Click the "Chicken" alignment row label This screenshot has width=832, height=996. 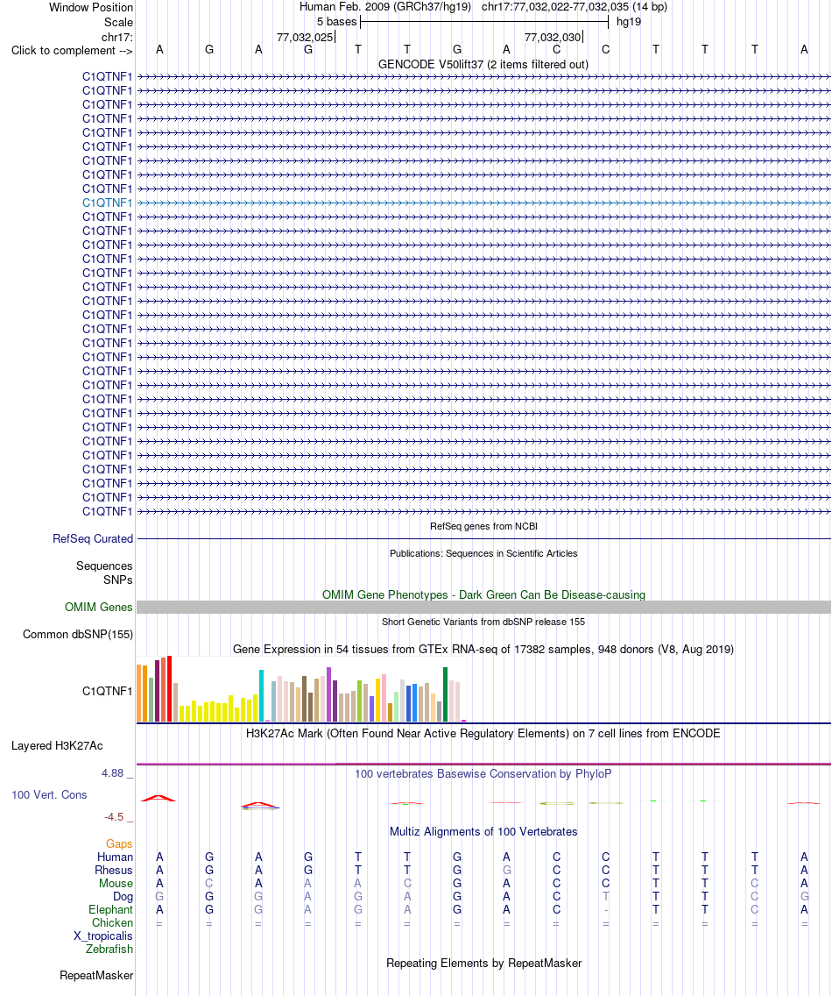(112, 923)
